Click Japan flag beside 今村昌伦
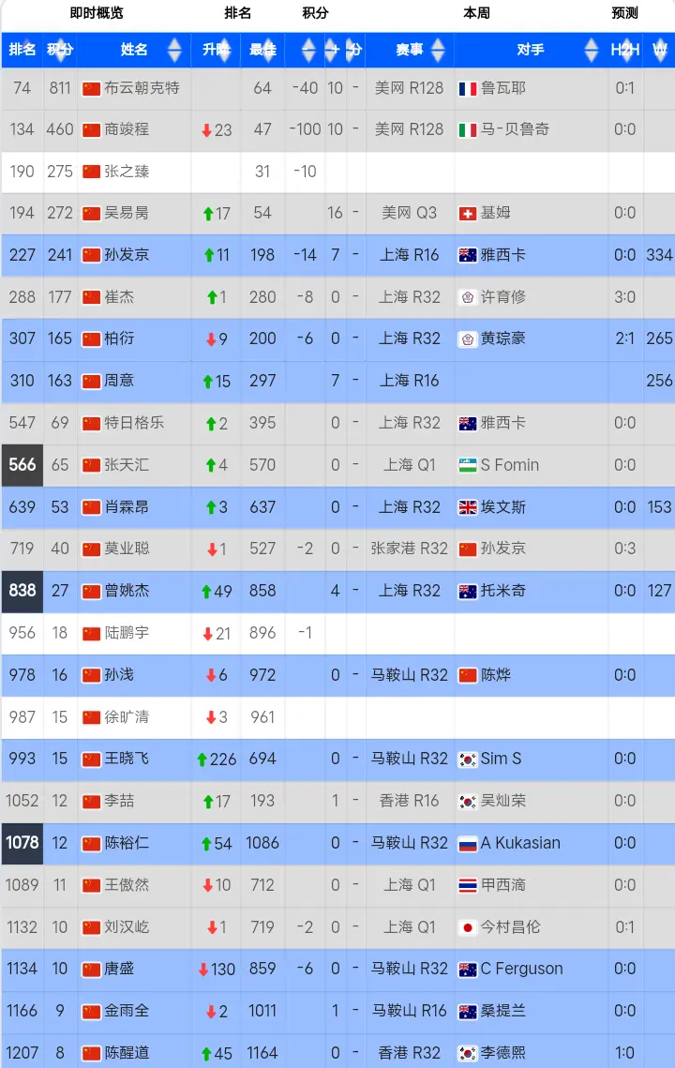Viewport: 675px width, 1068px height. point(468,927)
